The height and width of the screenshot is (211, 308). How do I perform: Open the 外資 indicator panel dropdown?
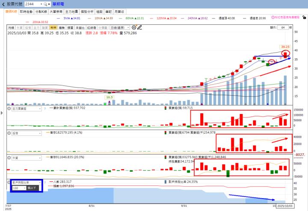click(27, 158)
